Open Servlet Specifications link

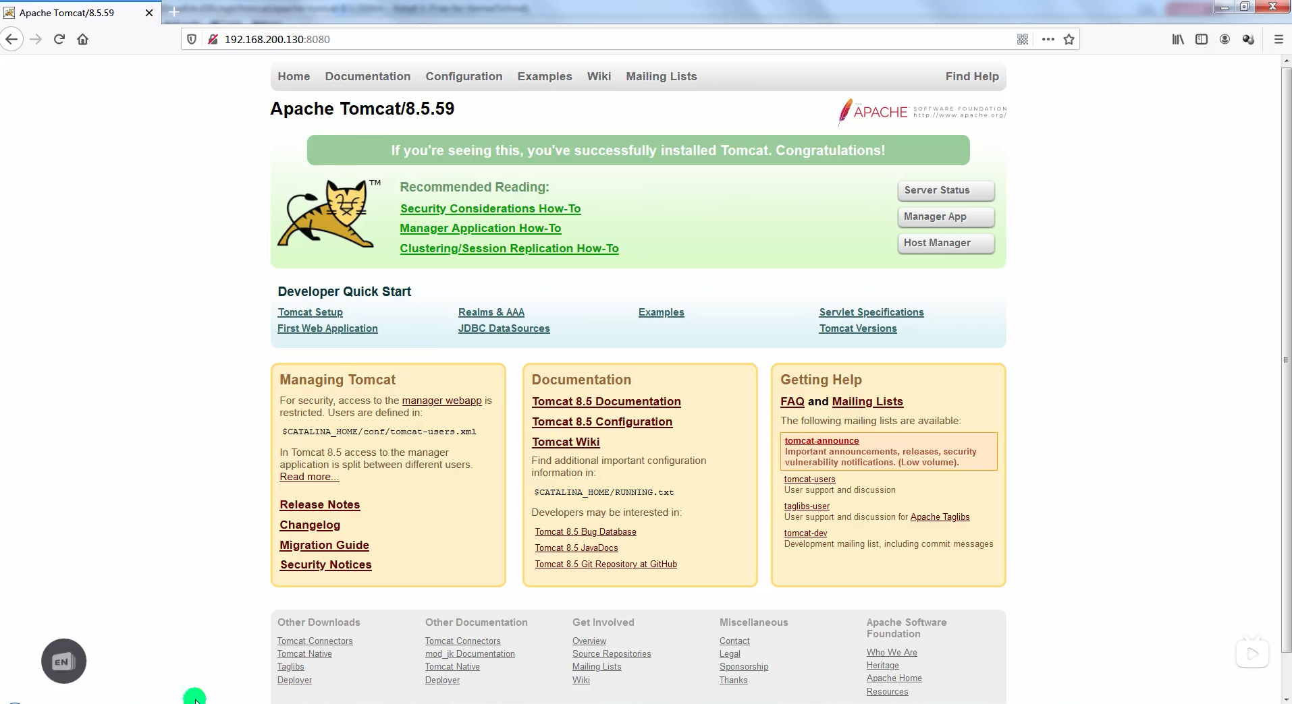[x=871, y=312]
